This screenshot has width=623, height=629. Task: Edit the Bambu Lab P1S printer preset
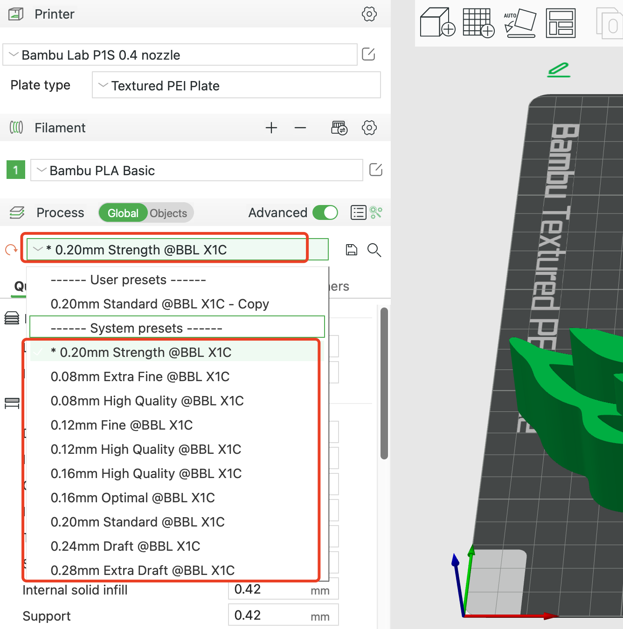point(368,55)
